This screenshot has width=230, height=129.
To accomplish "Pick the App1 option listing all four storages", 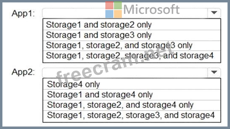I will (132, 56).
